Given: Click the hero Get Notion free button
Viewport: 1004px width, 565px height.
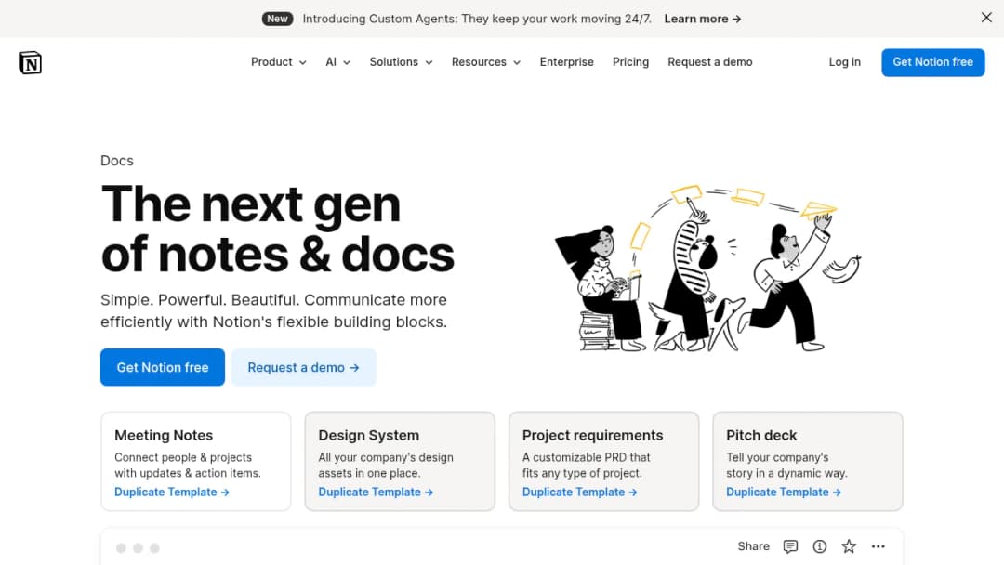Looking at the screenshot, I should pyautogui.click(x=163, y=367).
